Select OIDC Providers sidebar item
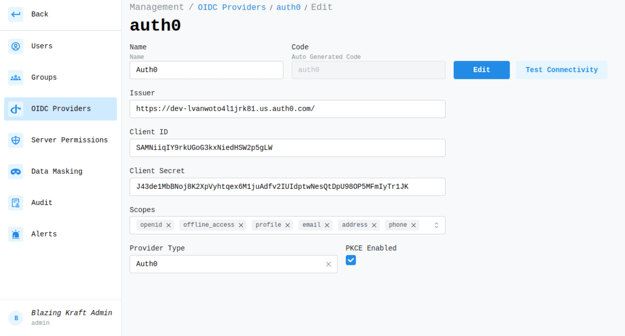The height and width of the screenshot is (336, 625). click(60, 109)
